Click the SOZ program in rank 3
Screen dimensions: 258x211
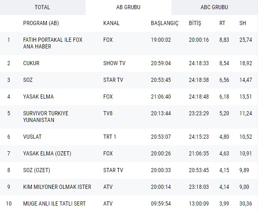click(28, 80)
